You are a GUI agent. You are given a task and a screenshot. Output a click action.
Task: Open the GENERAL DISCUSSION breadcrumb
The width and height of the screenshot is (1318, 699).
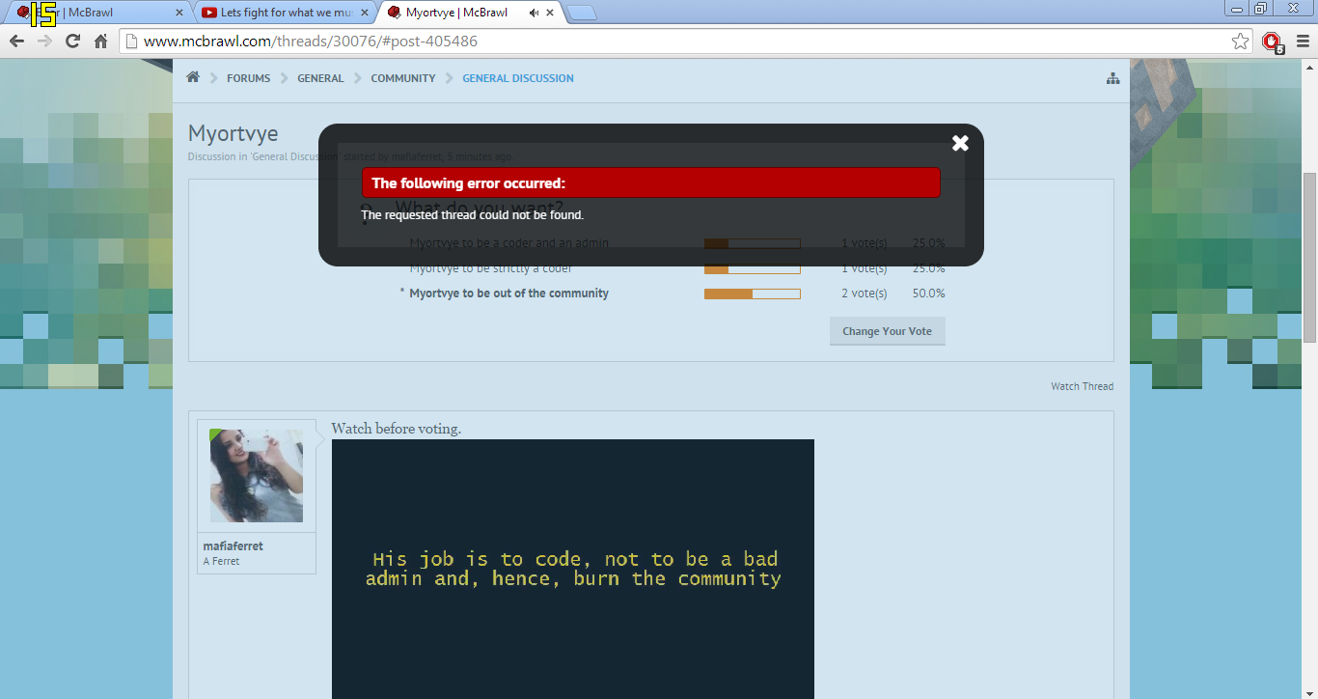pos(518,78)
